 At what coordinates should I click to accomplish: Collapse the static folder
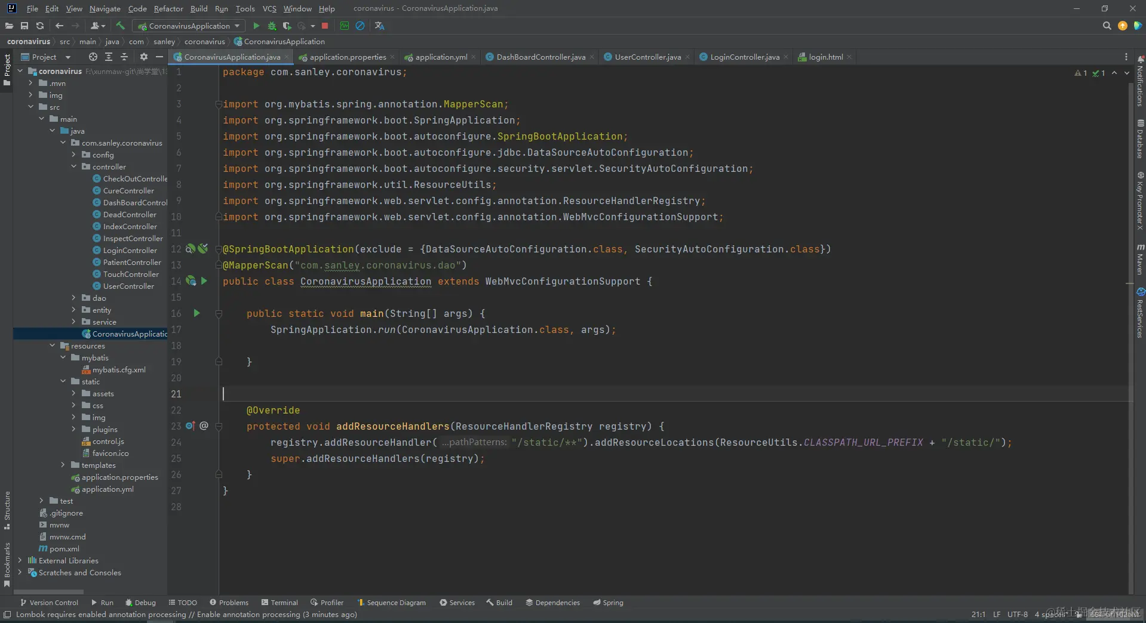coord(63,381)
